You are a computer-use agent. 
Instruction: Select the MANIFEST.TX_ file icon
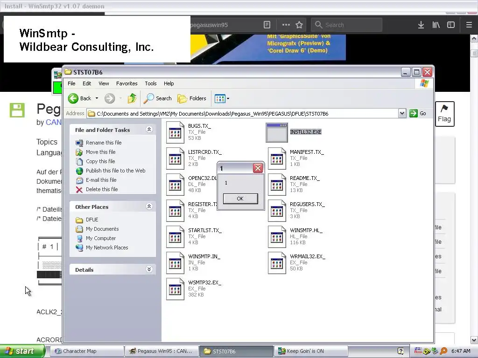[277, 158]
